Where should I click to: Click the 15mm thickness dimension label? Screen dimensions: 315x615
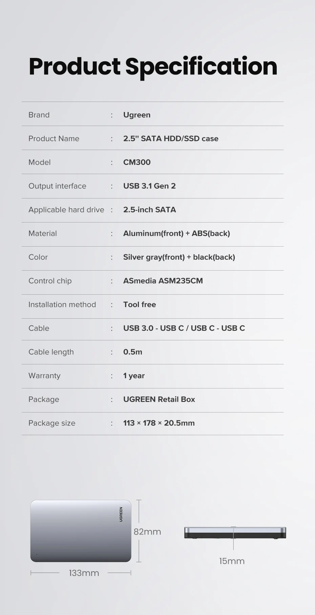232,561
